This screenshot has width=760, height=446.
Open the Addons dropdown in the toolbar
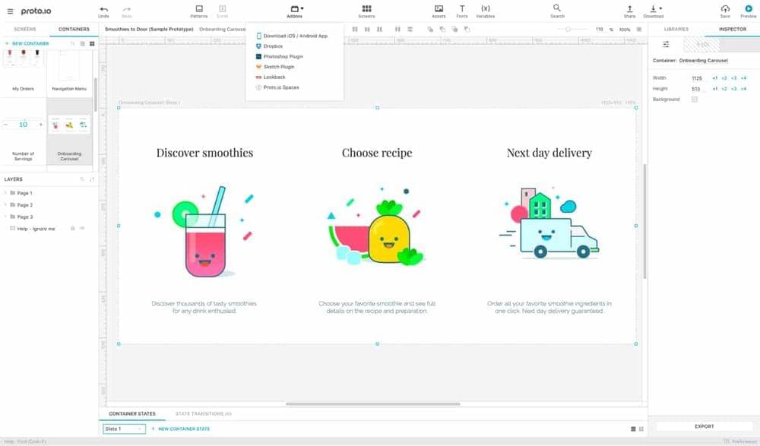(x=295, y=11)
